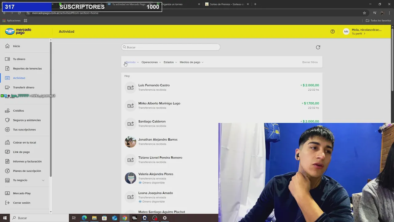Click the Link de pago icon
The image size is (394, 222).
click(7, 152)
